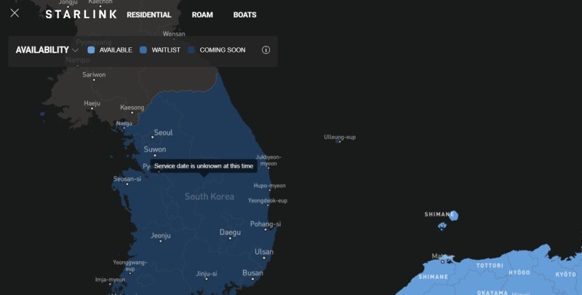Click the South Korea country label
The height and width of the screenshot is (295, 582).
pos(209,197)
